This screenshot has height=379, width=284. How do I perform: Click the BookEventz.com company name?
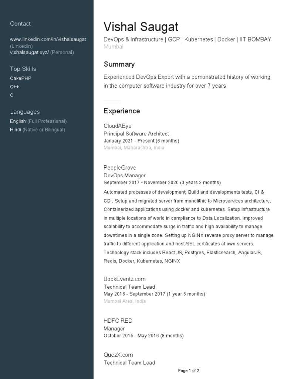(125, 279)
